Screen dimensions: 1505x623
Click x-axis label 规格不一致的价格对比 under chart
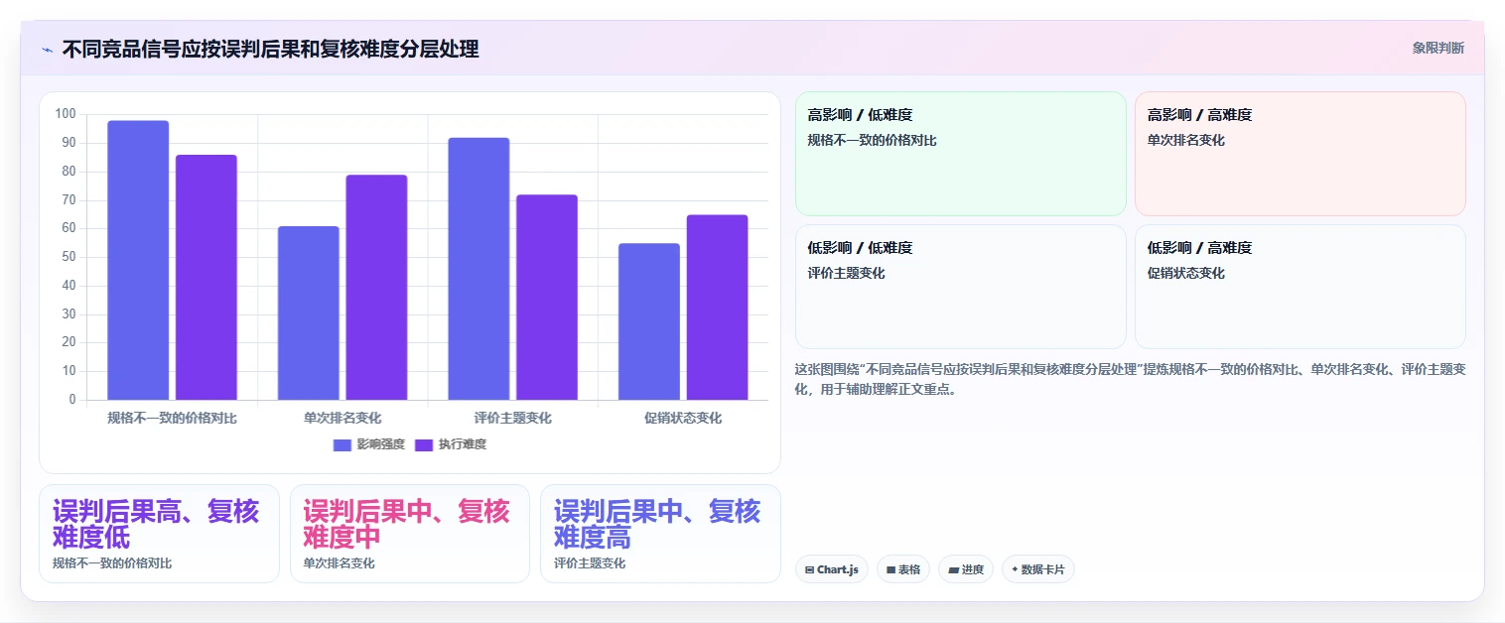tap(173, 418)
